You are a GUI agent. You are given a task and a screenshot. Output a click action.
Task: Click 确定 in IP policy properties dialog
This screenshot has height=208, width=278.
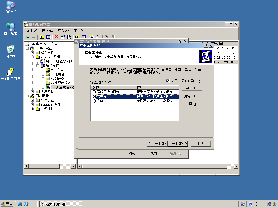pyautogui.click(x=132, y=153)
